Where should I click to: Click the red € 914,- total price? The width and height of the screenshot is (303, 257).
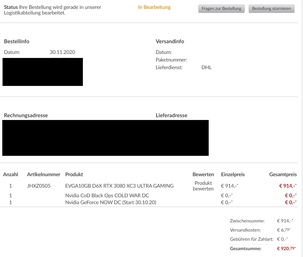point(288,186)
